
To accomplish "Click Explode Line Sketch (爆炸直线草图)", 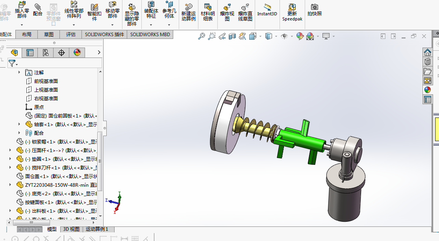I will [245, 12].
